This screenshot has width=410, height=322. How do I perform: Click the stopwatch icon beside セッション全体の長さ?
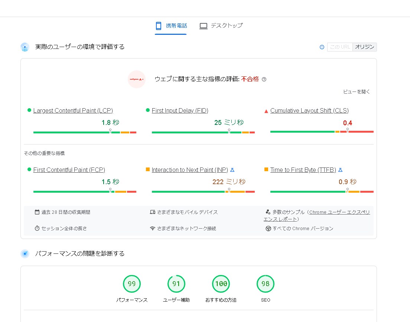pos(37,228)
